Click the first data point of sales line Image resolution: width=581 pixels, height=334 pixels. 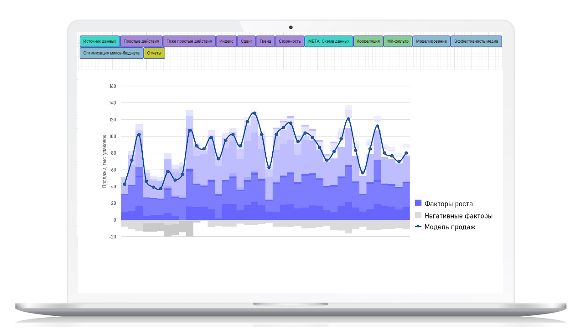tap(124, 184)
